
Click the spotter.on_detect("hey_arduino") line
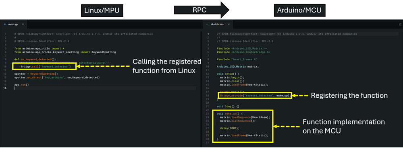[x=57, y=78]
